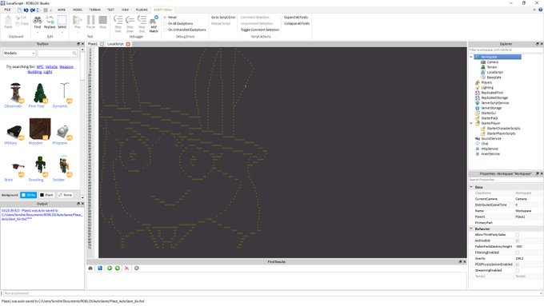Select ServerScriptService in Explorer
Viewport: 544px width, 306px height.
coord(494,103)
